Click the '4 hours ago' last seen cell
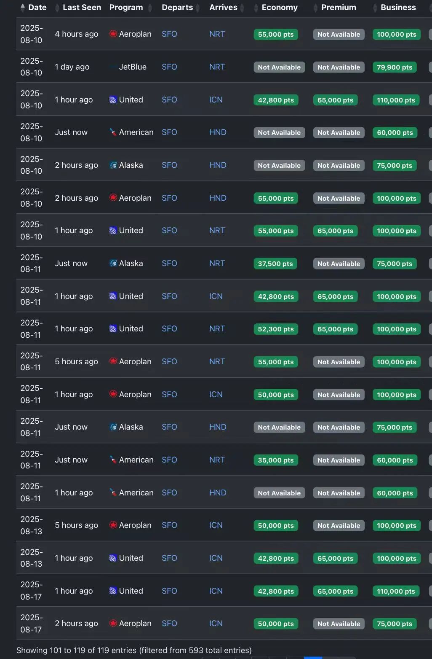Viewport: 432px width, 659px height. [77, 34]
